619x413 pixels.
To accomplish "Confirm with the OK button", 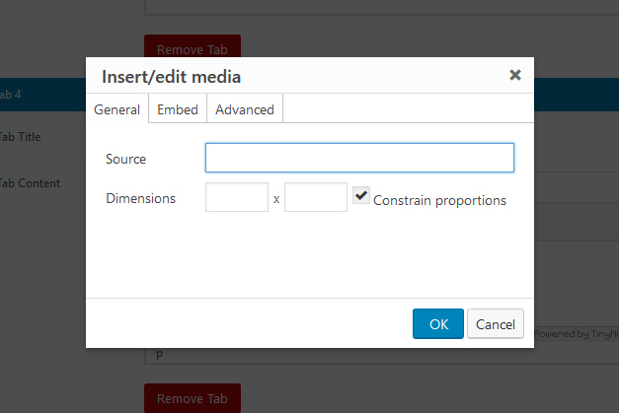I will (x=438, y=324).
